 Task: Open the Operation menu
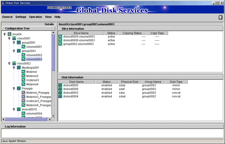point(36,17)
